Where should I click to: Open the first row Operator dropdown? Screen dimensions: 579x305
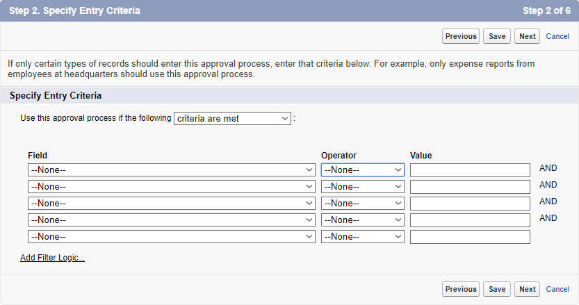(x=362, y=170)
